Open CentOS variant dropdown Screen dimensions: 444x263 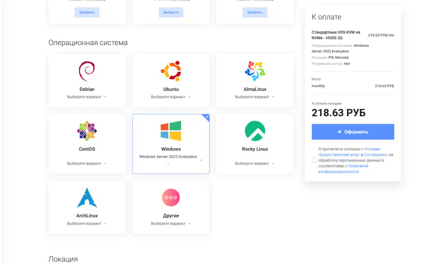tap(87, 163)
